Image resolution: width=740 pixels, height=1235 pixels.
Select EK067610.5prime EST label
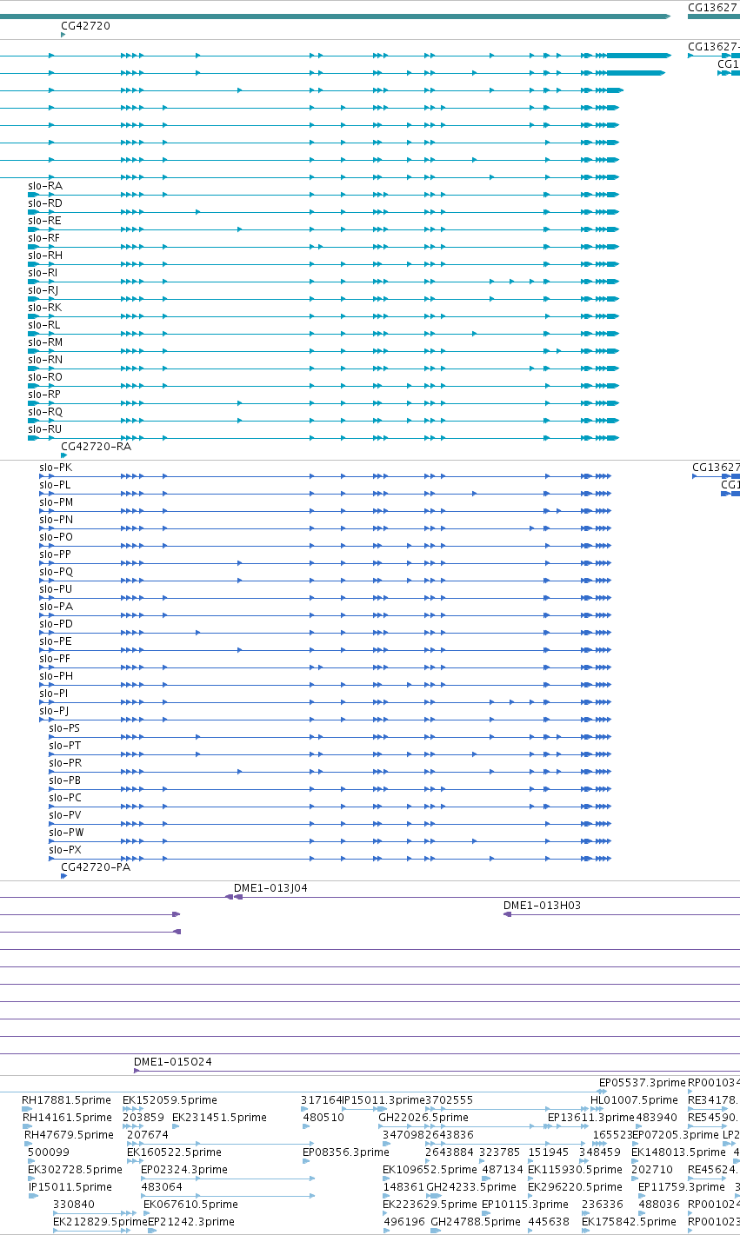[x=190, y=1205]
